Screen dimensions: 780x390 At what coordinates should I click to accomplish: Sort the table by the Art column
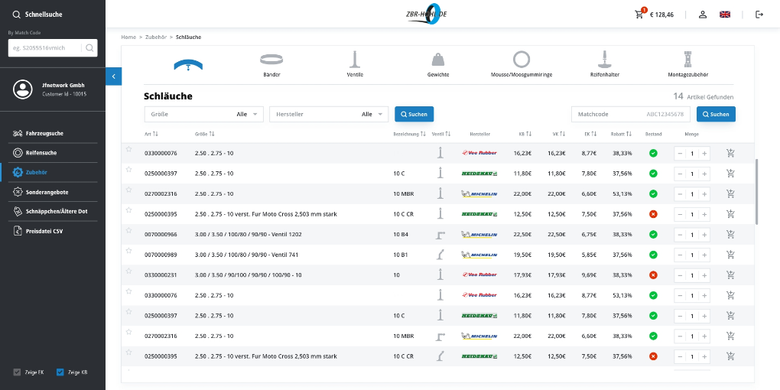(151, 134)
